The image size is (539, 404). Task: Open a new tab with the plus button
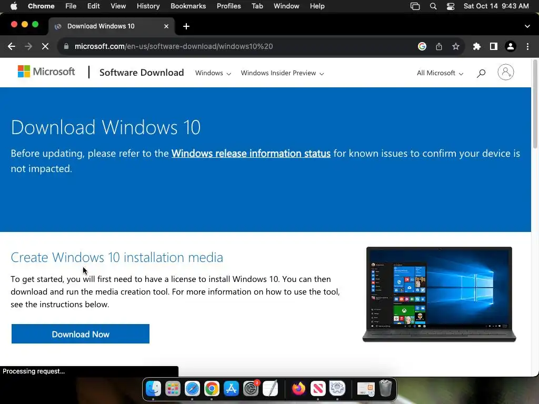point(186,26)
